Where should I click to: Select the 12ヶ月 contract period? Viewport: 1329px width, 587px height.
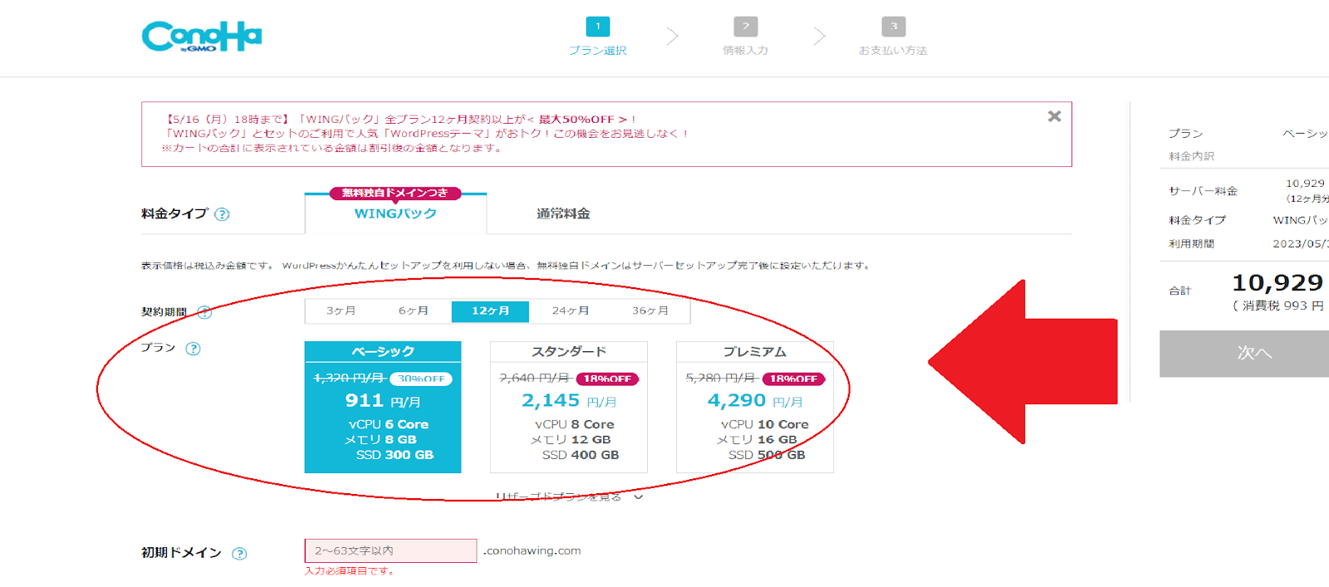[490, 311]
